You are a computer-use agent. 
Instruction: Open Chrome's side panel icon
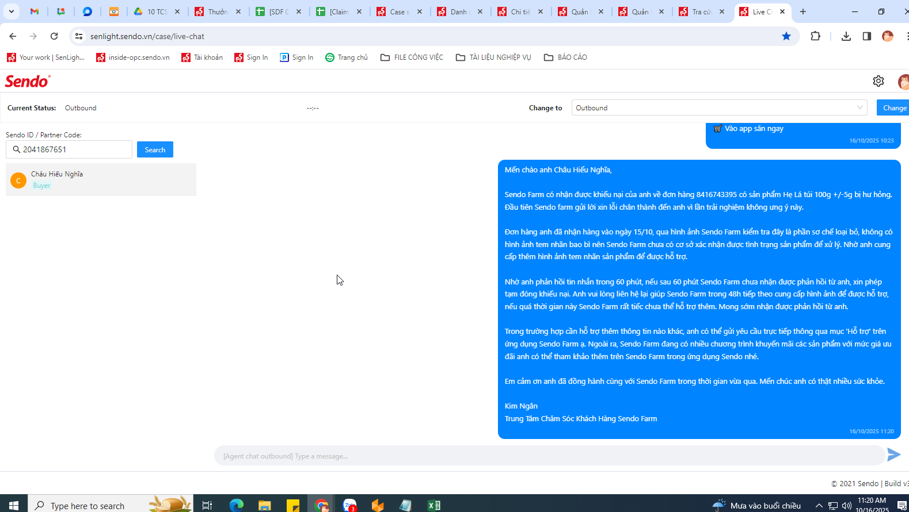point(866,36)
